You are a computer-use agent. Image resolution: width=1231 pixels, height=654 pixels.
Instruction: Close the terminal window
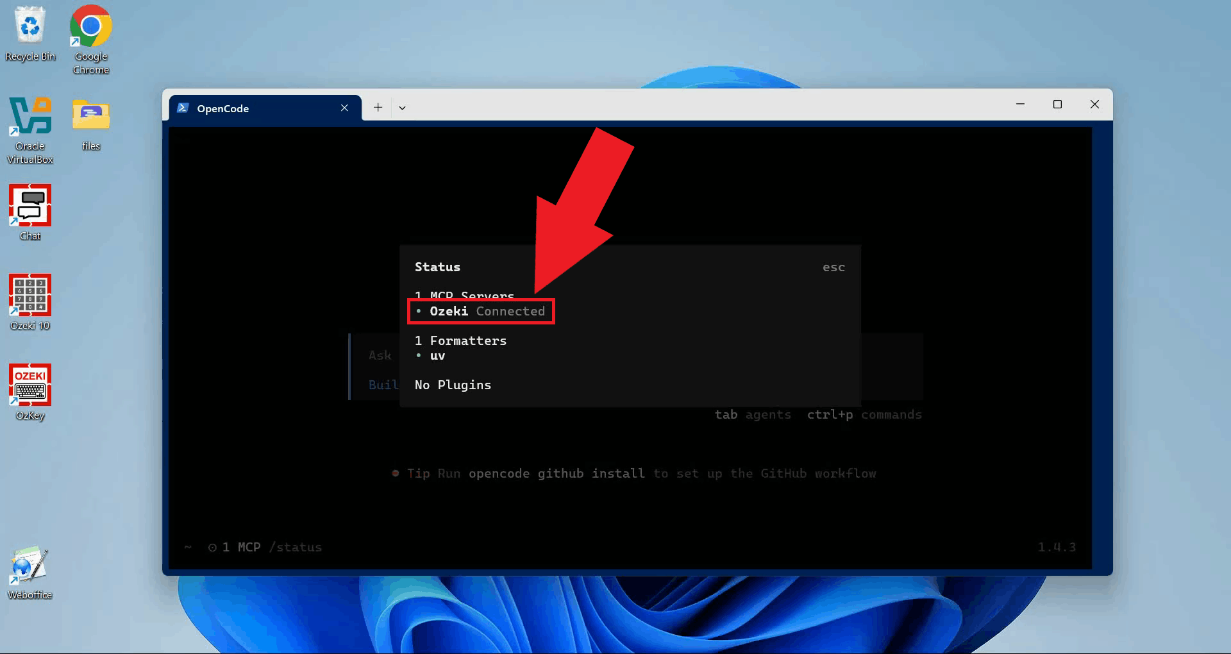[x=1095, y=105]
